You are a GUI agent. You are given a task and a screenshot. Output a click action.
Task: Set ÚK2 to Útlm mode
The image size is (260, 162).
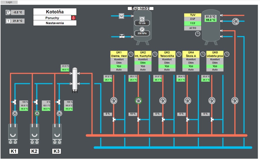point(143,63)
